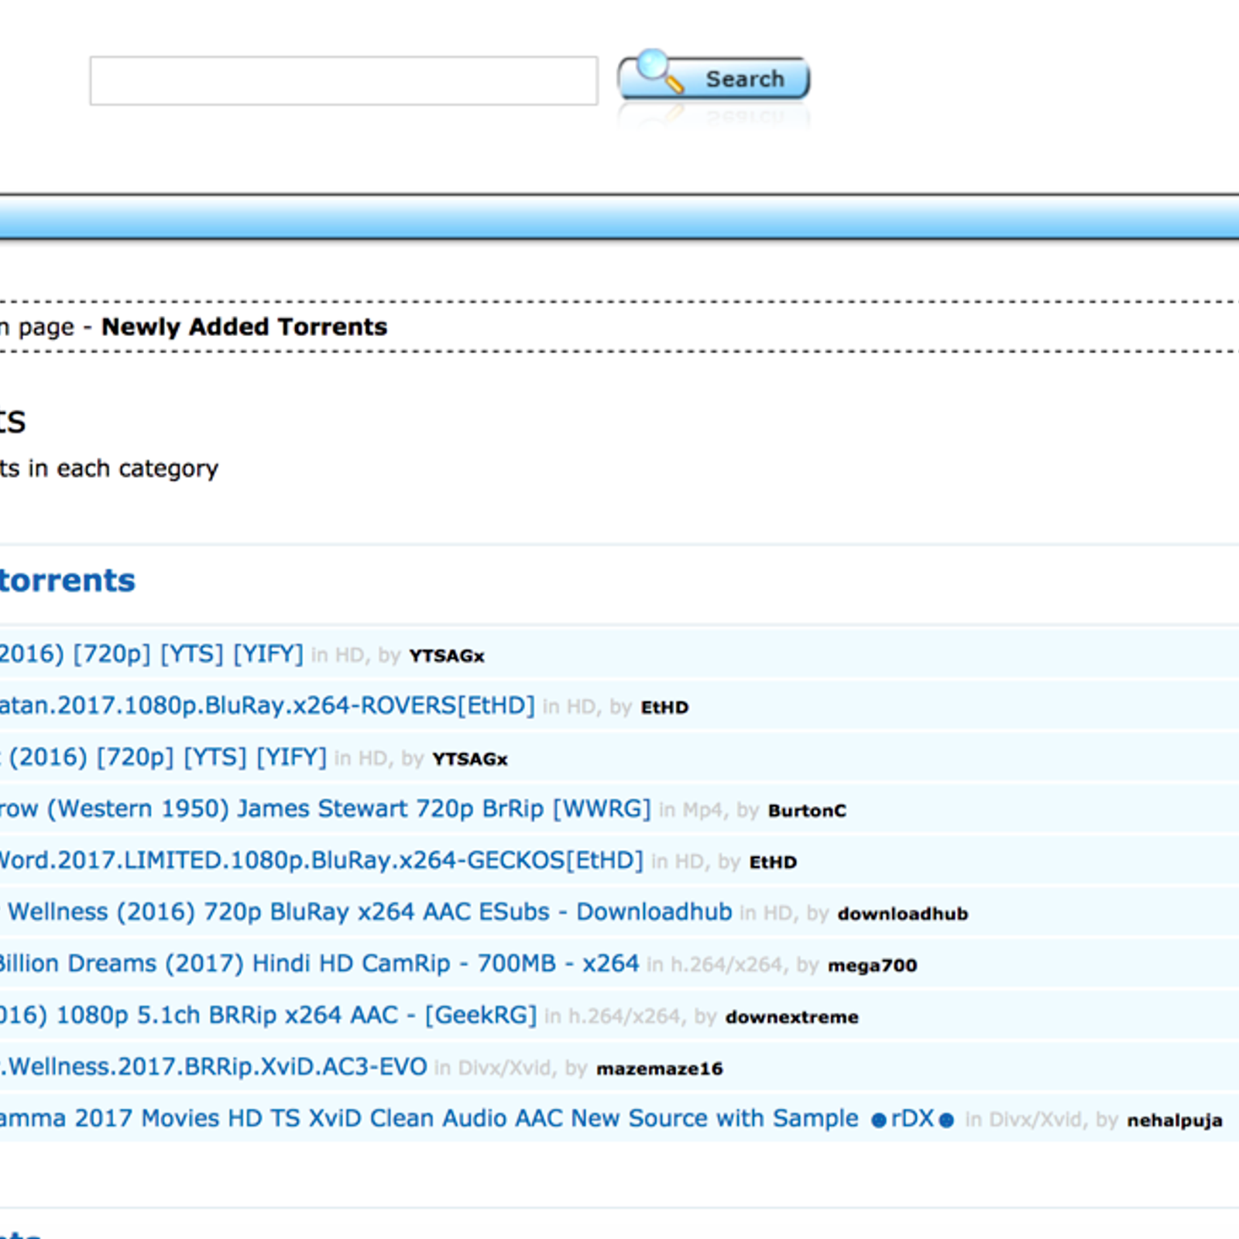Viewport: 1239px width, 1239px height.
Task: Open HD category on first YIFY row
Action: coord(348,656)
